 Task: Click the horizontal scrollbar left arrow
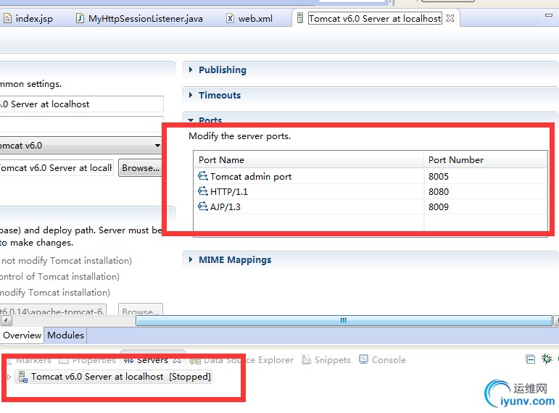point(6,321)
